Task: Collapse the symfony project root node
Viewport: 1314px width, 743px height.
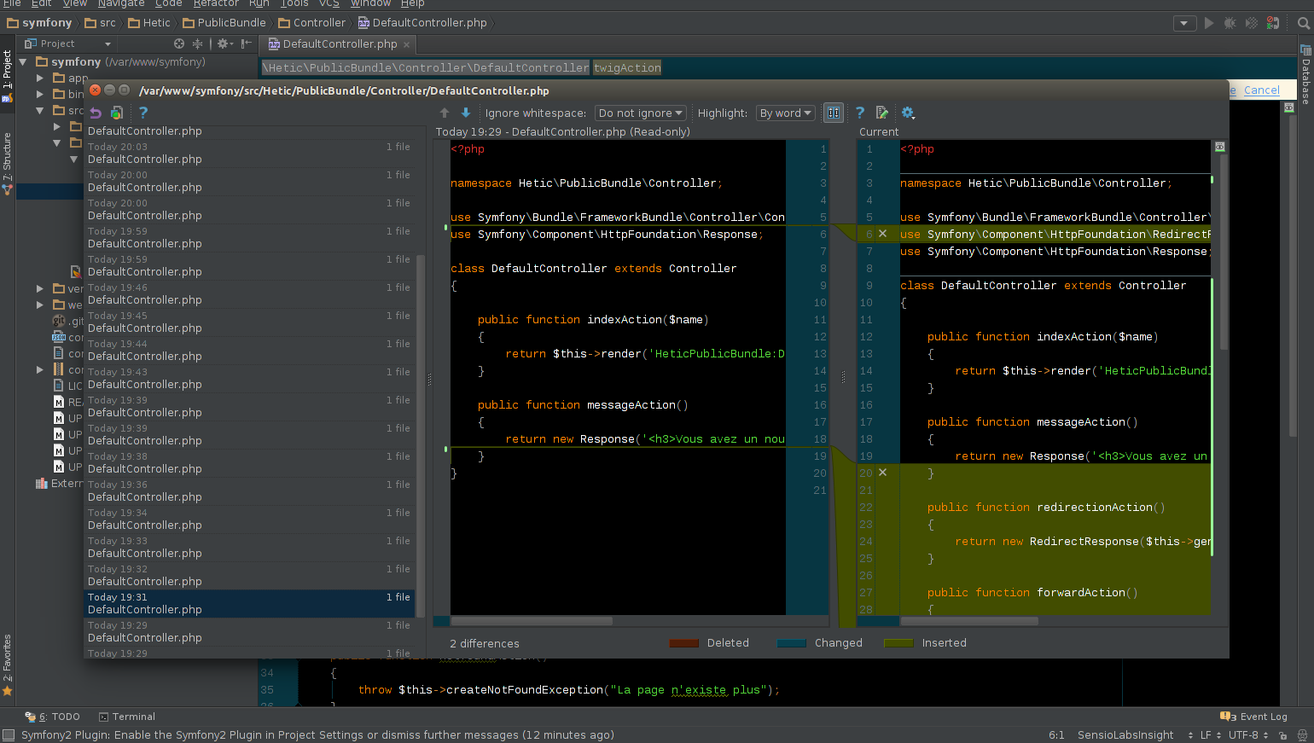Action: point(23,62)
